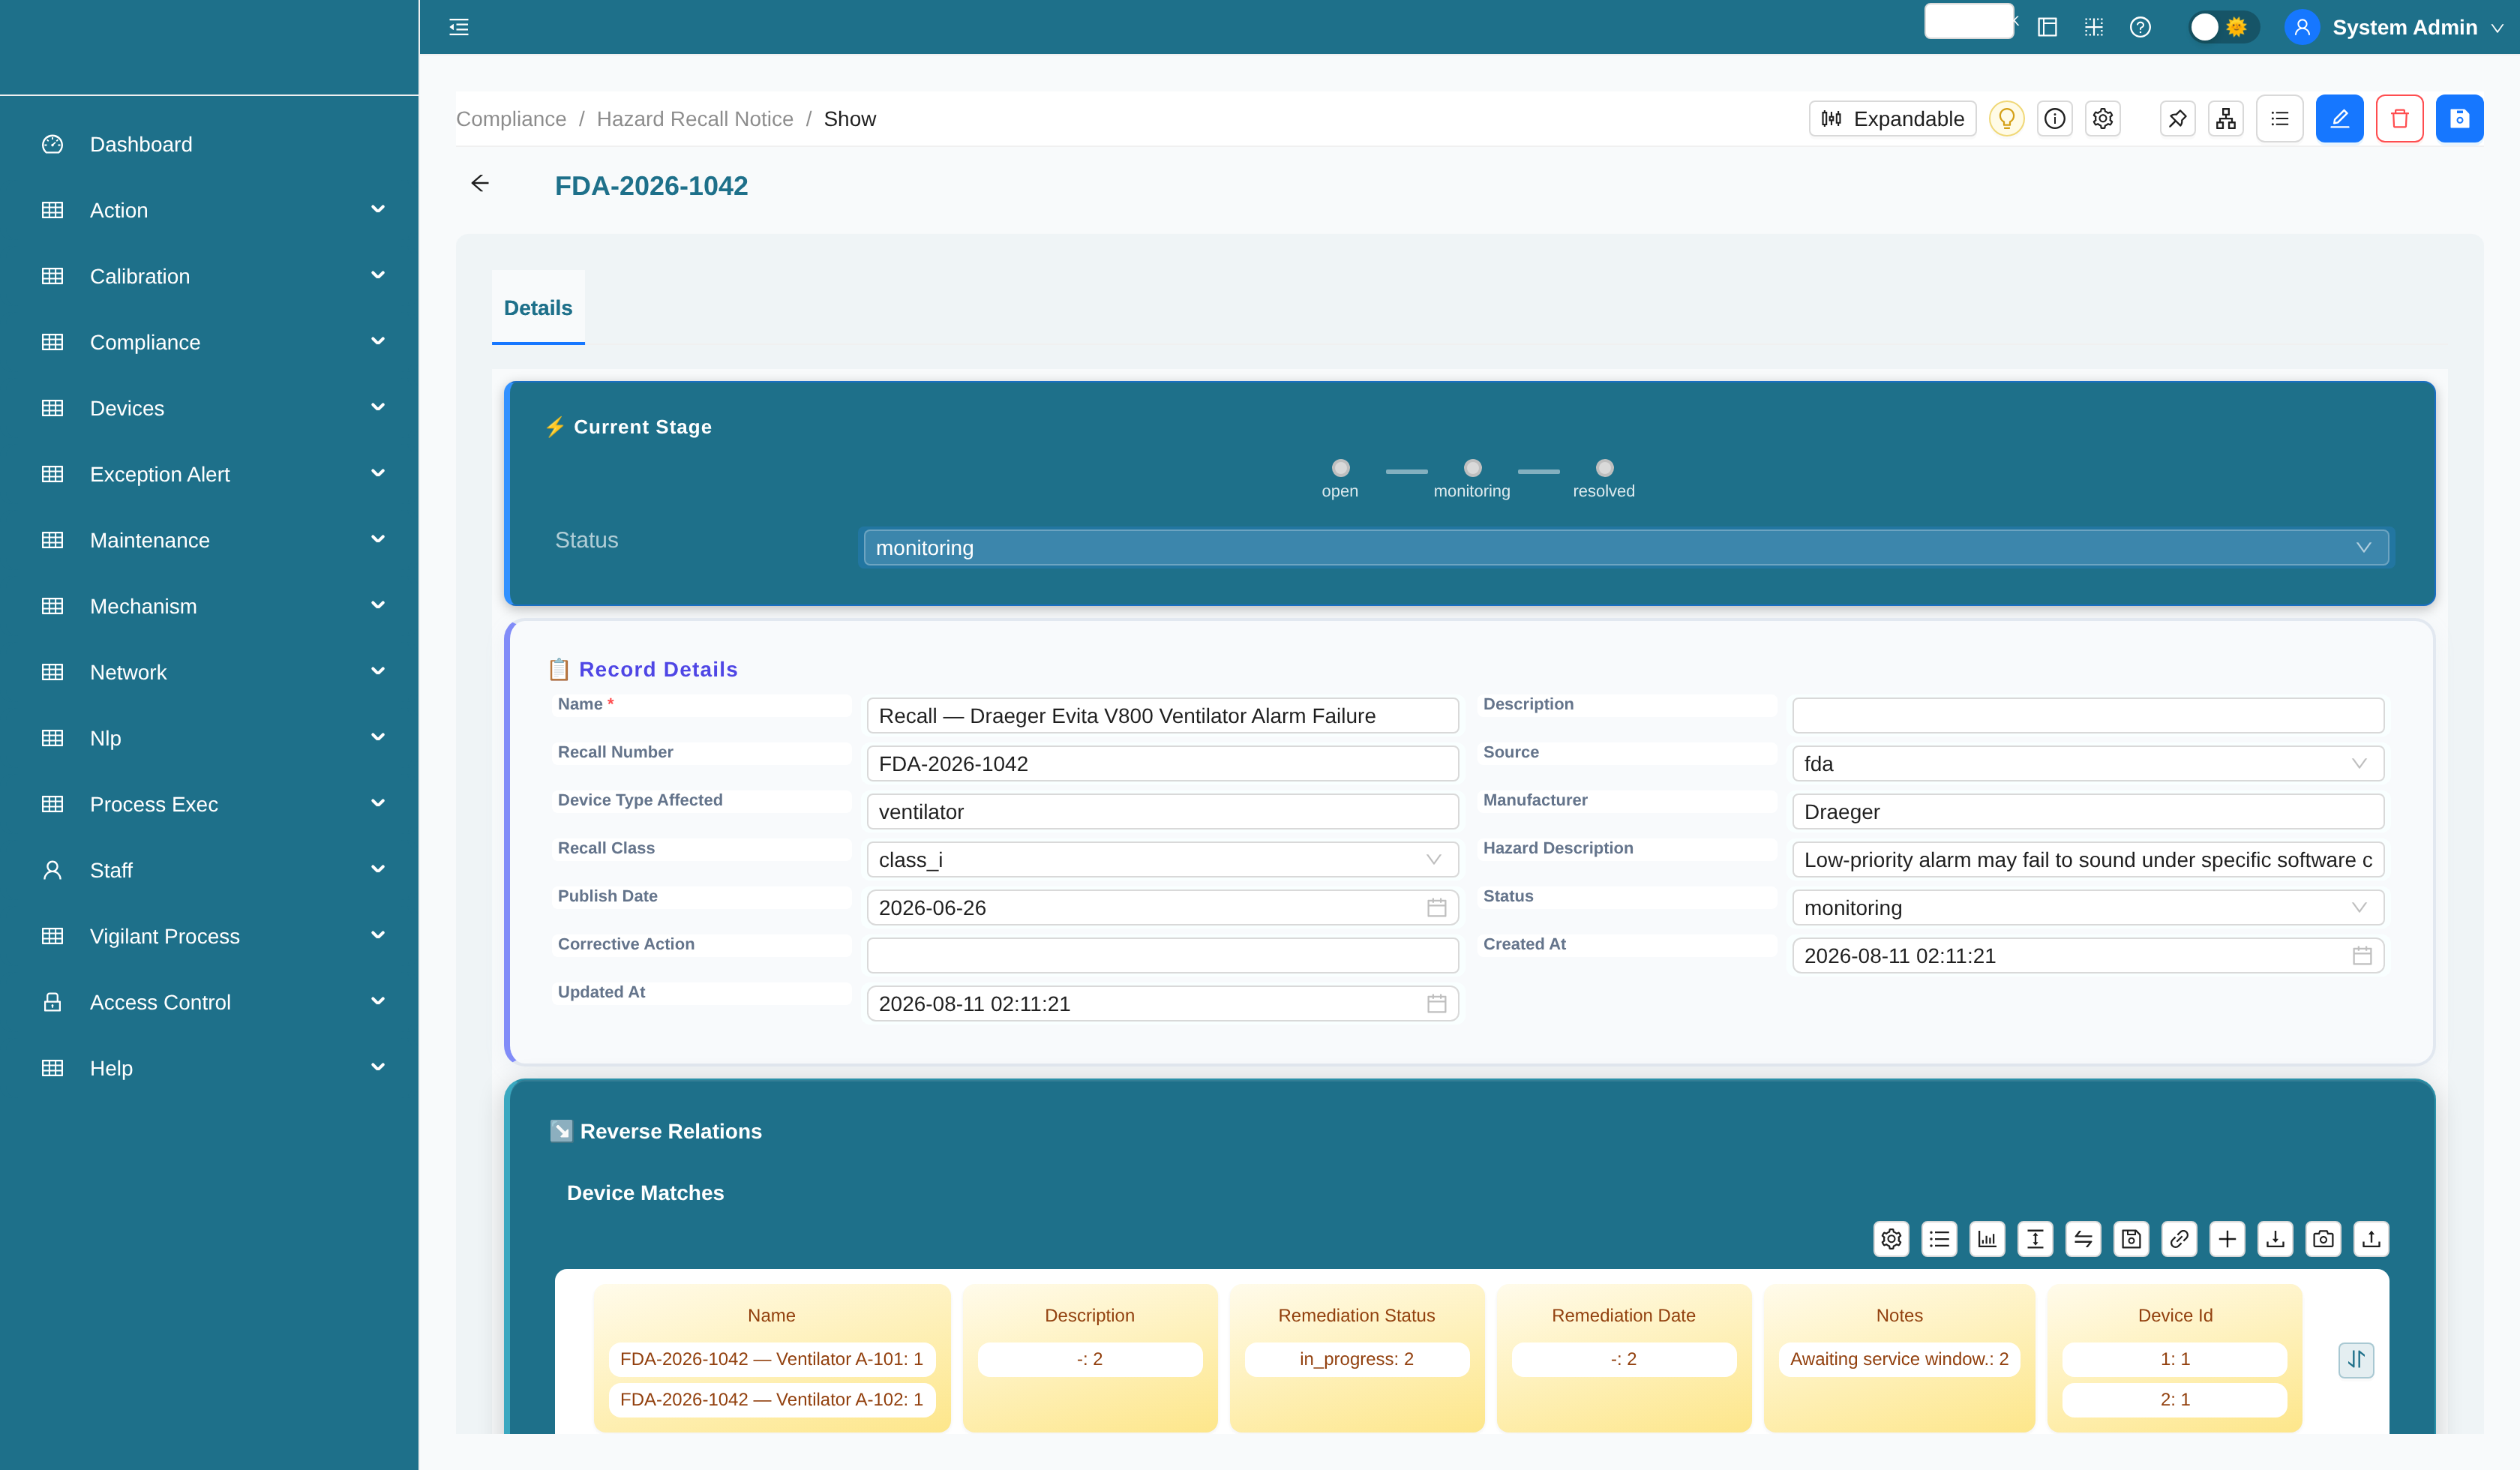Click the Device Matches save icon
Screen dimensions: 2520x1470
pyautogui.click(x=2131, y=1239)
